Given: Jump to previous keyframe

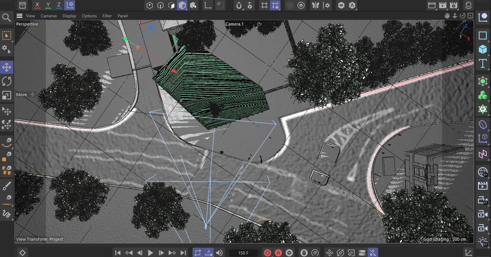Looking at the screenshot, I should coord(129,253).
